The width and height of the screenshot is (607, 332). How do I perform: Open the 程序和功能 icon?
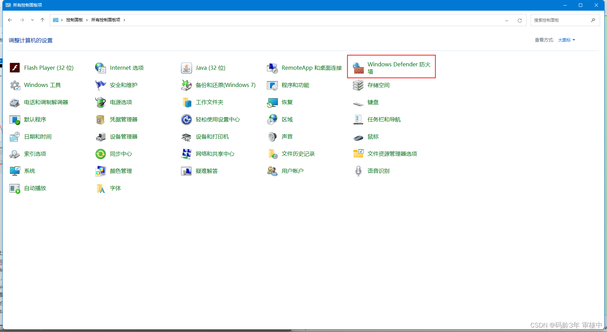272,85
